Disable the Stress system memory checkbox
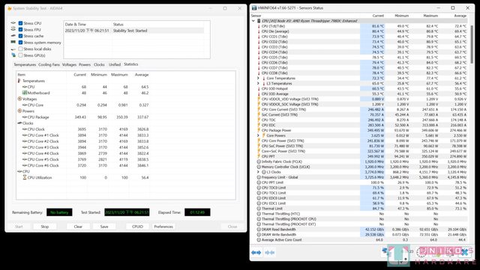The width and height of the screenshot is (480, 270). 20,43
